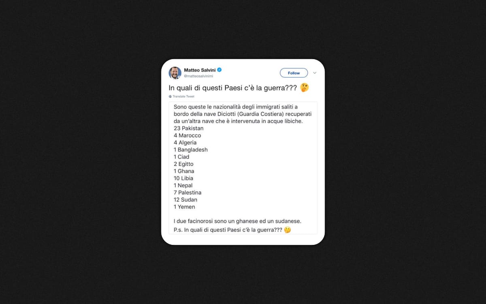Click the "12 Sudan" line
Image resolution: width=486 pixels, height=304 pixels.
[185, 200]
